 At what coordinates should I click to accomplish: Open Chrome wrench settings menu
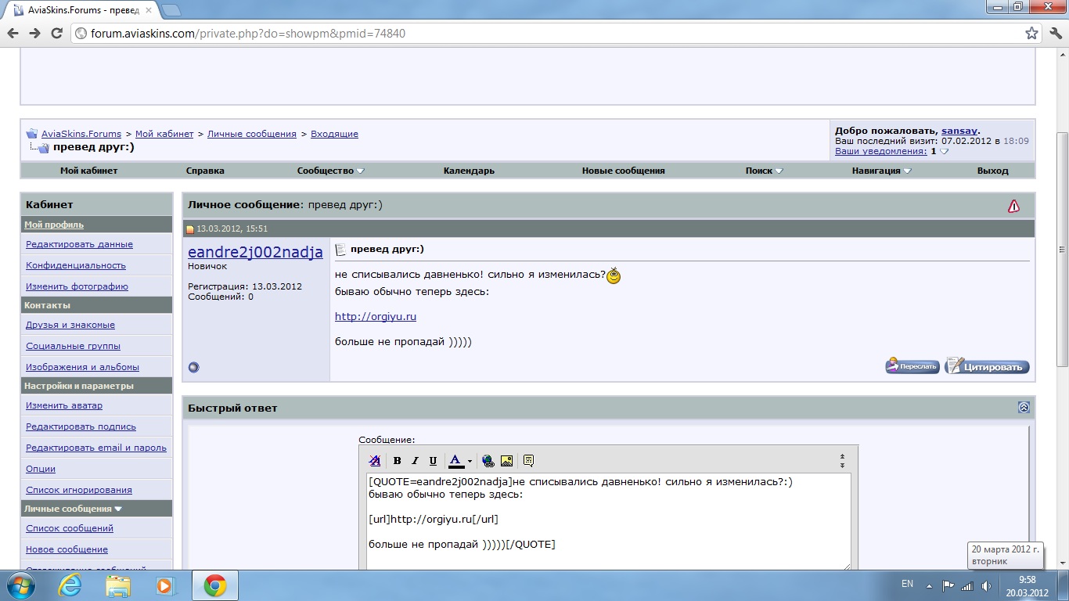point(1055,34)
